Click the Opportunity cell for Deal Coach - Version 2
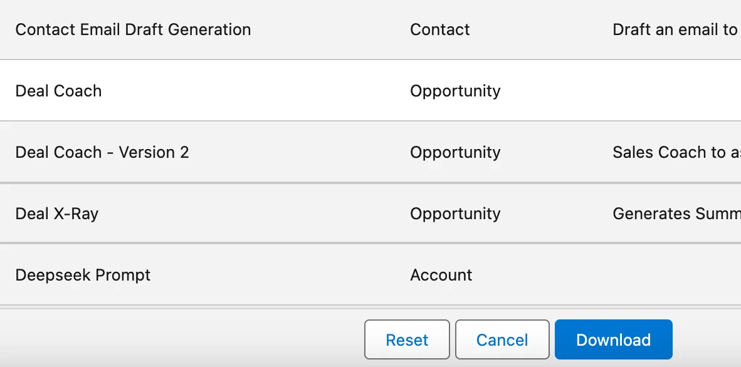 pos(455,152)
